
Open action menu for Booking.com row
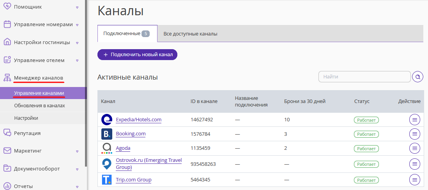pos(414,134)
